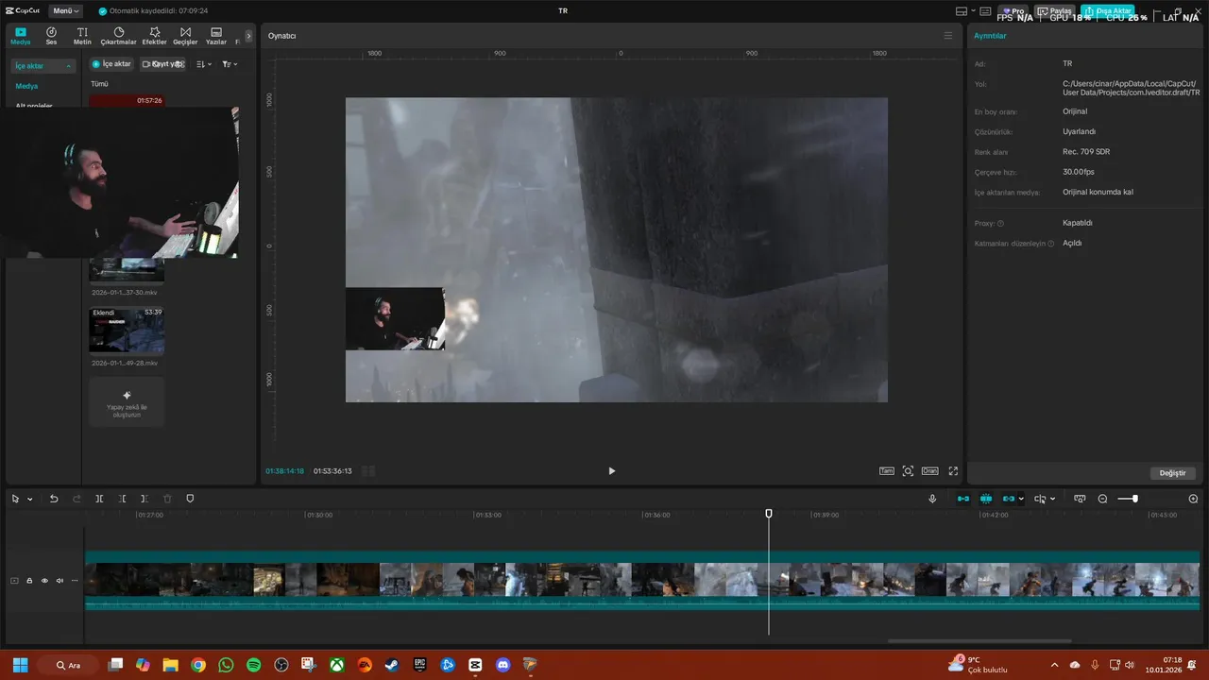
Task: Click the Kayıt yap record button
Action: point(162,64)
